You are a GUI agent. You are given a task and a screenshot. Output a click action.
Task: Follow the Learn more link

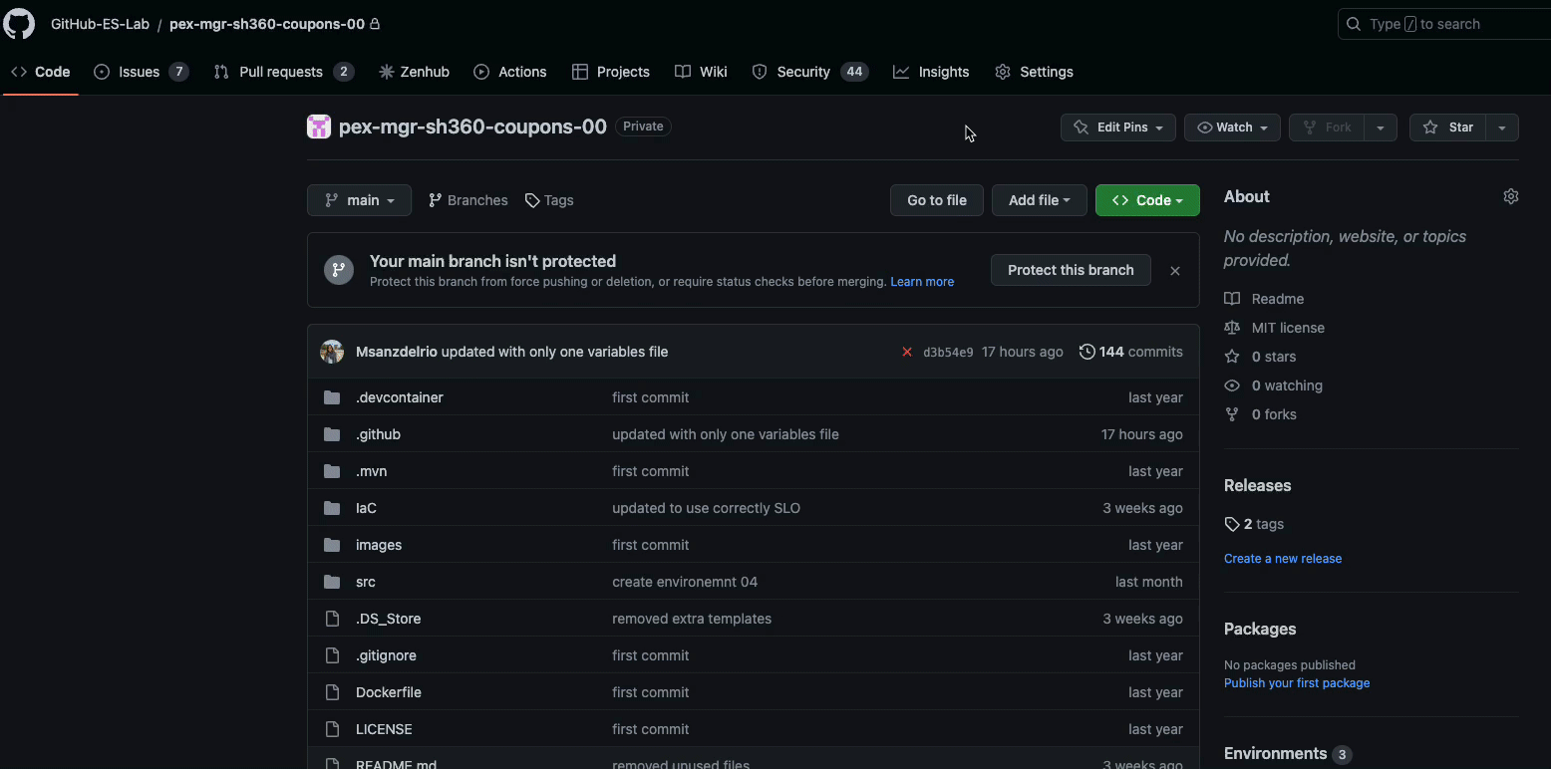pos(922,282)
